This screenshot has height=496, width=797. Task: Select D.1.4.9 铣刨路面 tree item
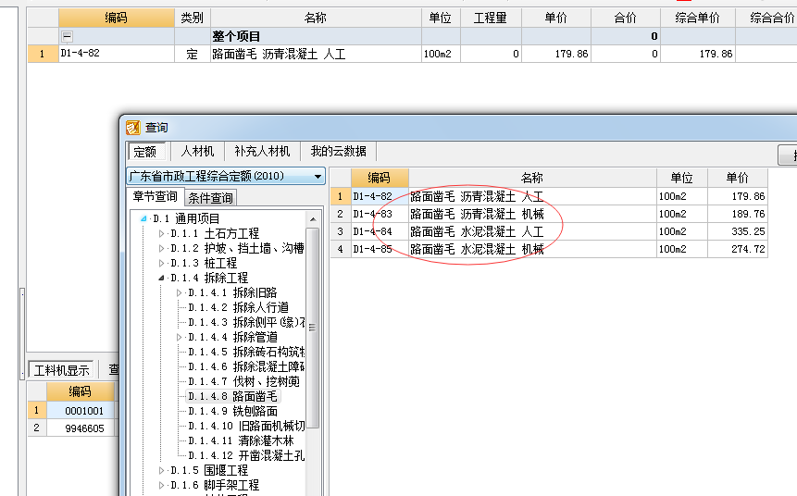click(x=232, y=411)
